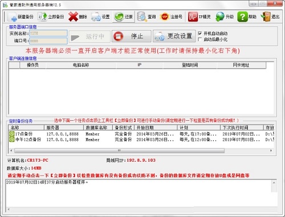Click 每天,在12:00 schedule cell
285x217 pixels.
(x=198, y=140)
